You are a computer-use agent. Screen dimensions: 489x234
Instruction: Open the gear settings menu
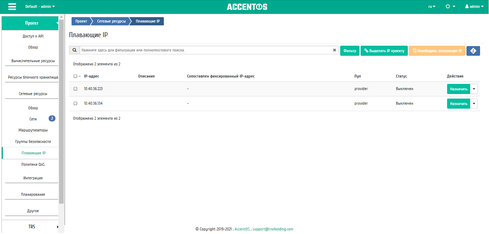[x=450, y=6]
